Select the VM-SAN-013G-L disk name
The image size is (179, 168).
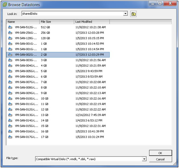[27, 115]
